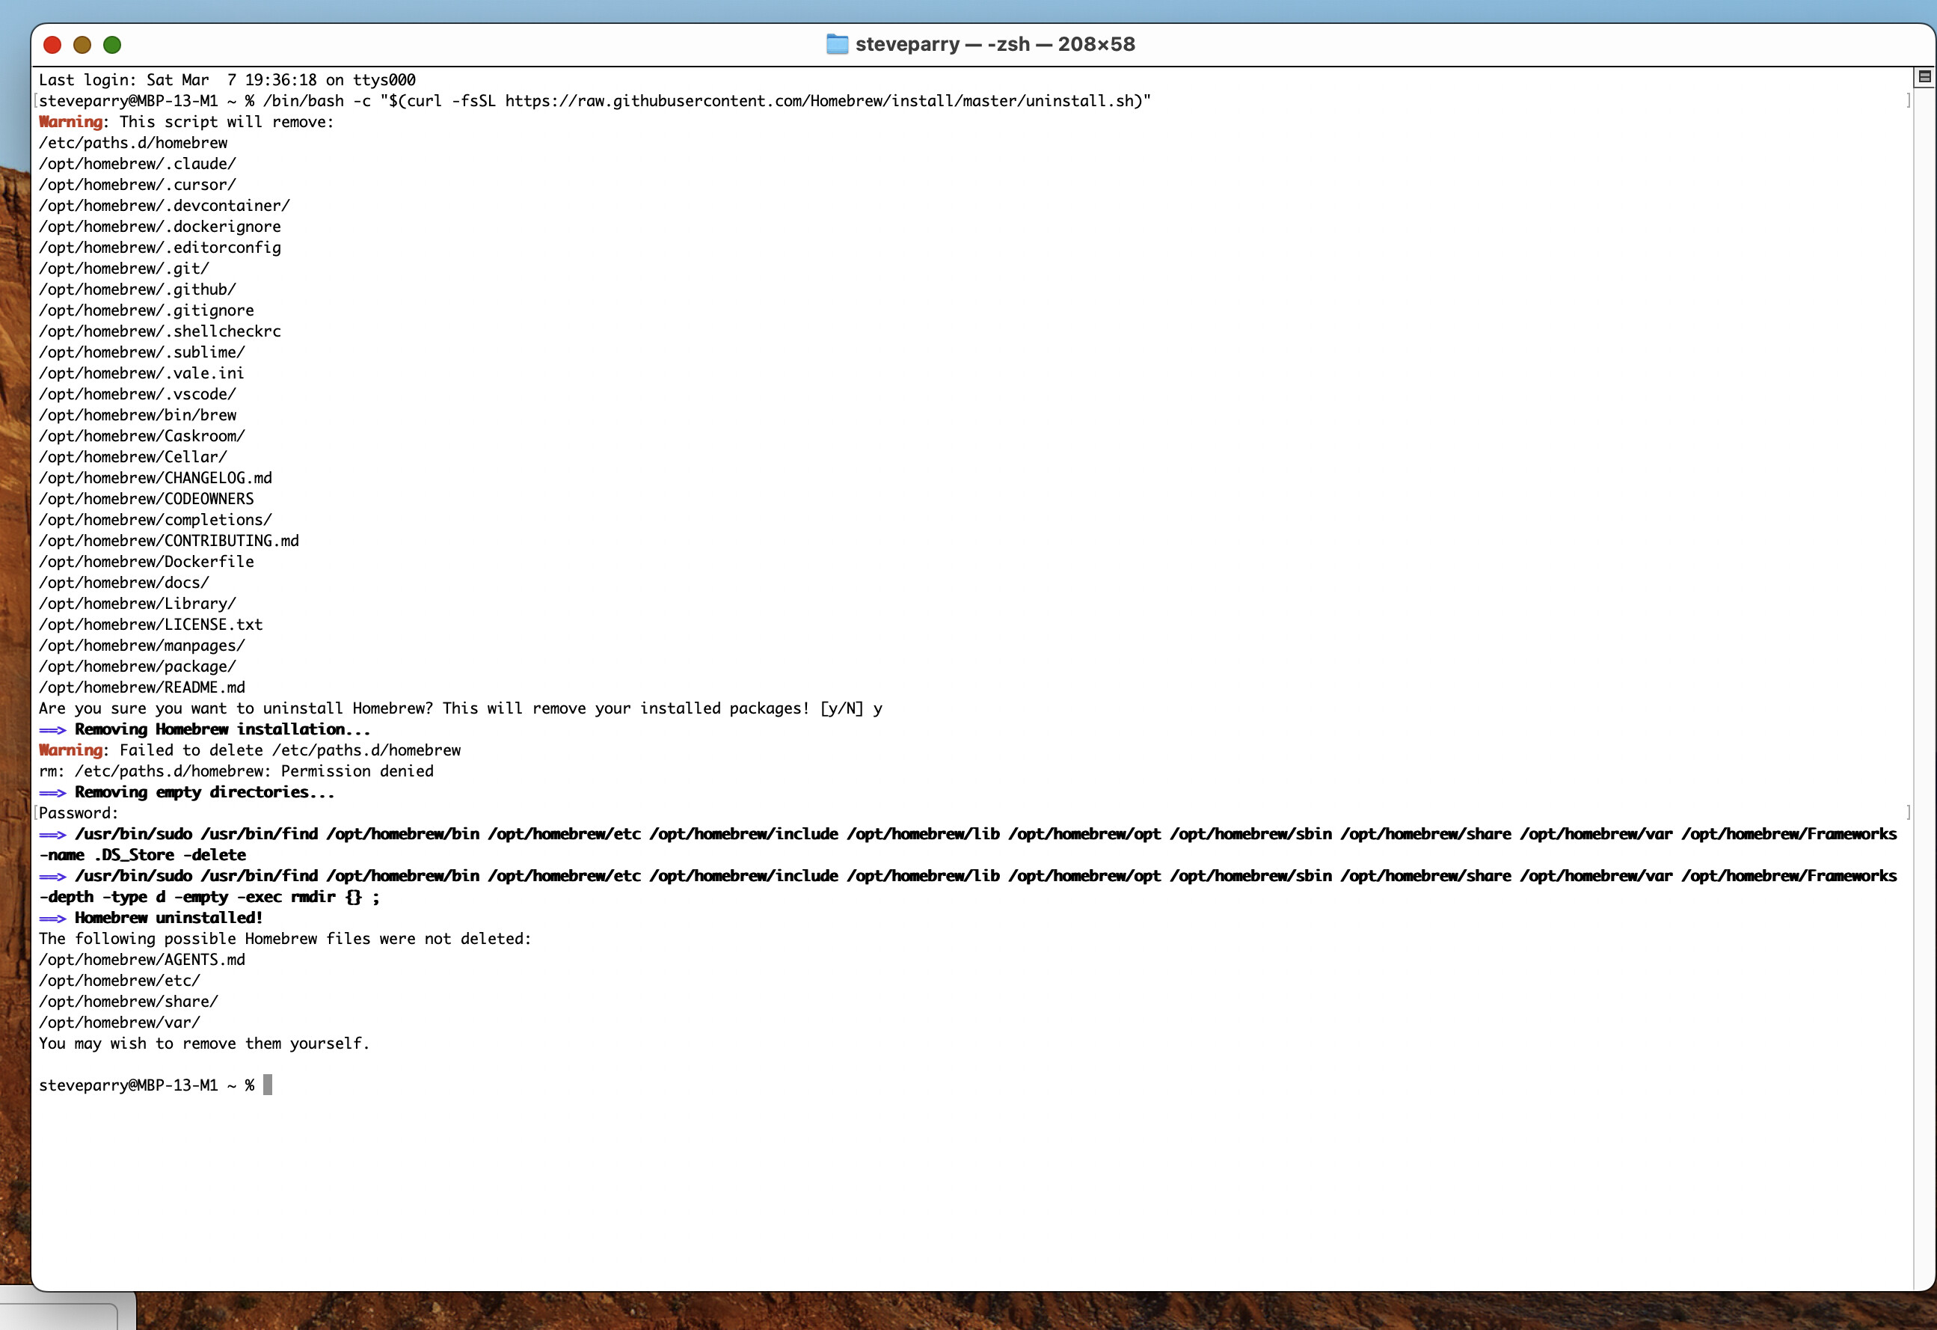Click the folder proxy icon in title bar
1937x1330 pixels.
pyautogui.click(x=837, y=44)
